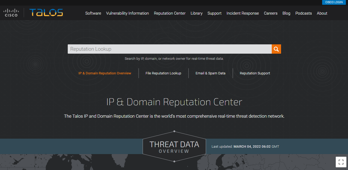
Task: Open the Podcasts page
Action: coord(303,13)
